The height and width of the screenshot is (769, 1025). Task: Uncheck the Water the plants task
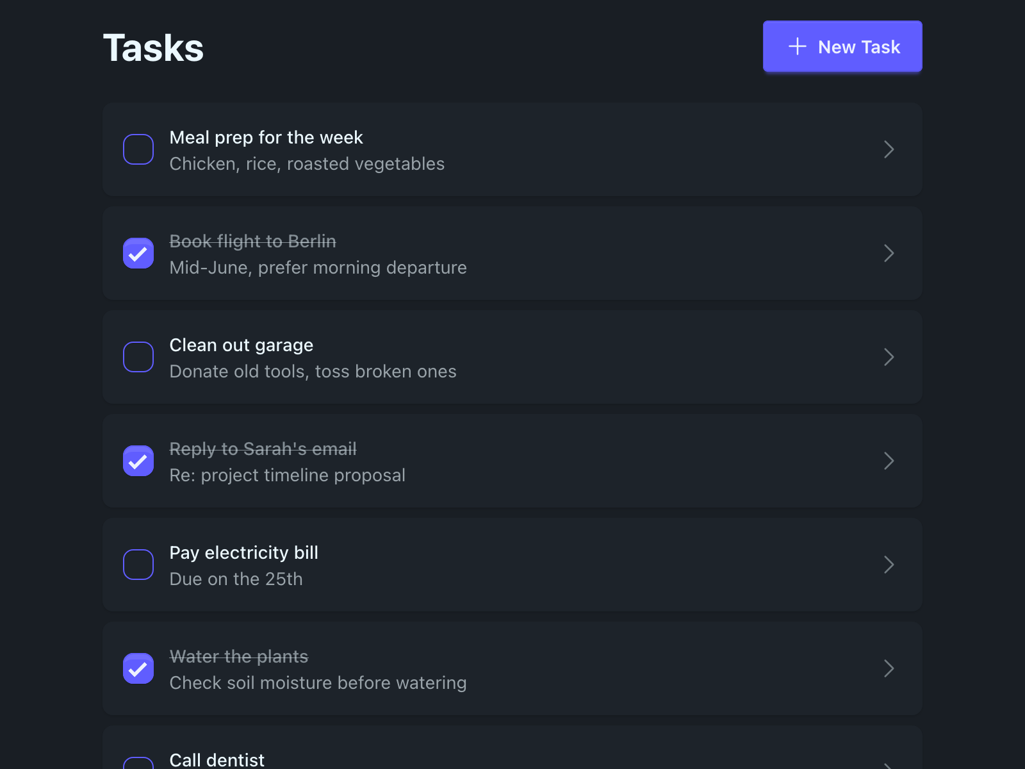(138, 668)
